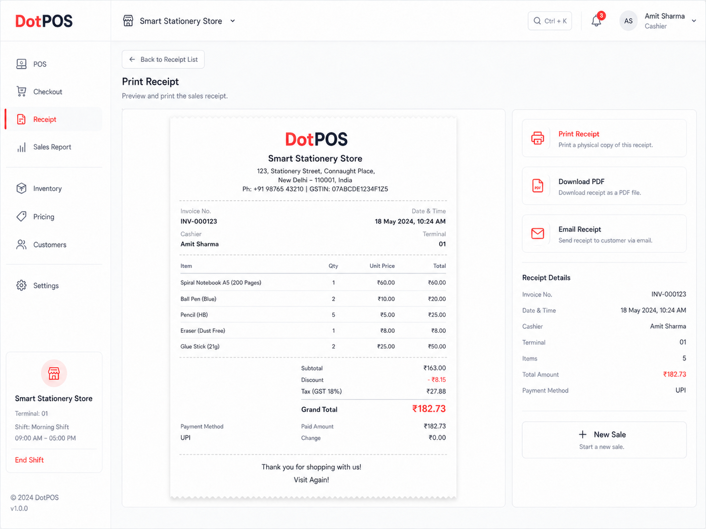Click the Ball Pen (Blue) item row
Screen dimensions: 706x529
coord(313,299)
